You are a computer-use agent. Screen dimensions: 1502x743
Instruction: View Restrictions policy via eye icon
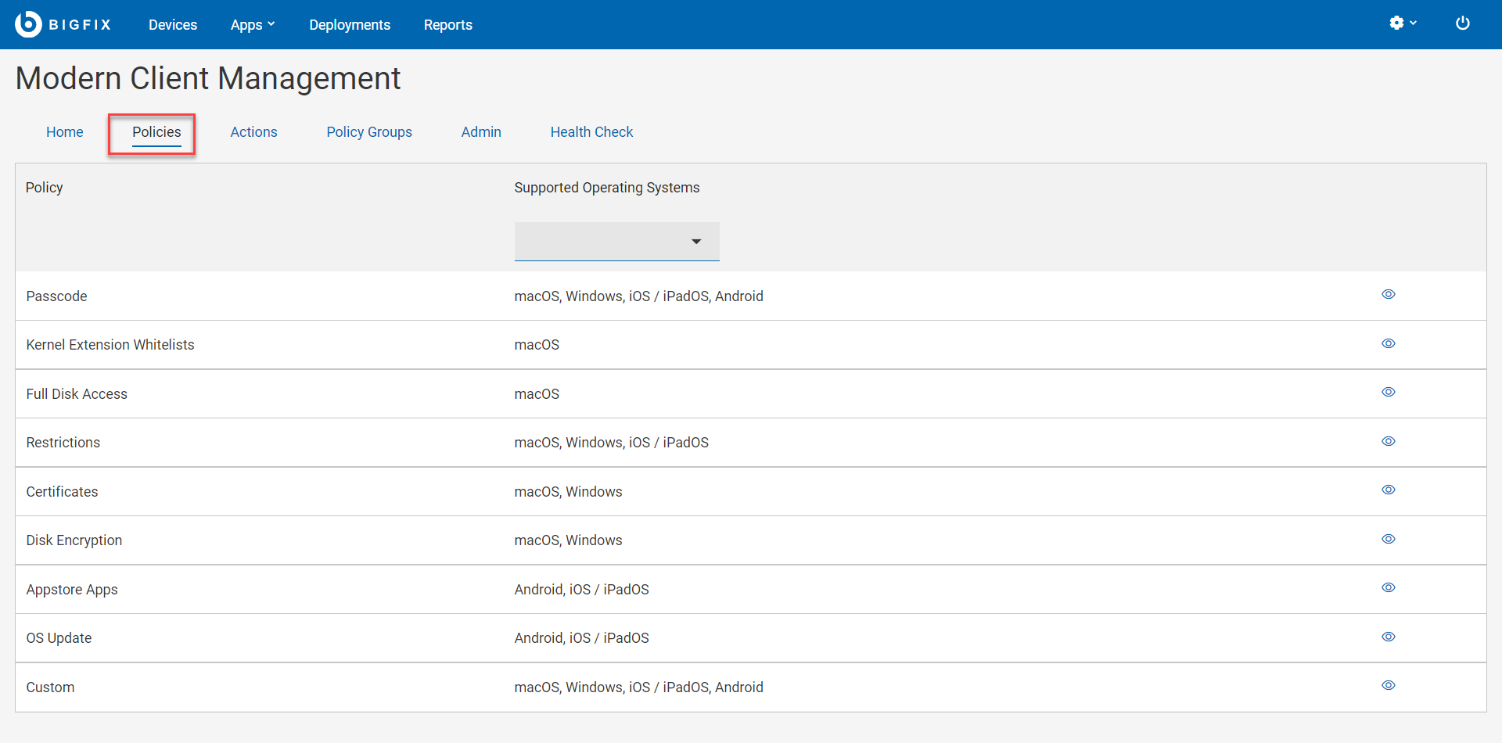1388,442
